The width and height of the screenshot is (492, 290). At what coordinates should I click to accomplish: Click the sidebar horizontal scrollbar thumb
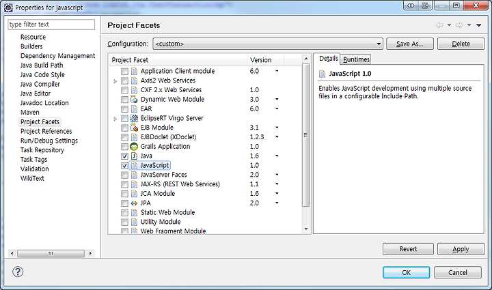tap(51, 253)
